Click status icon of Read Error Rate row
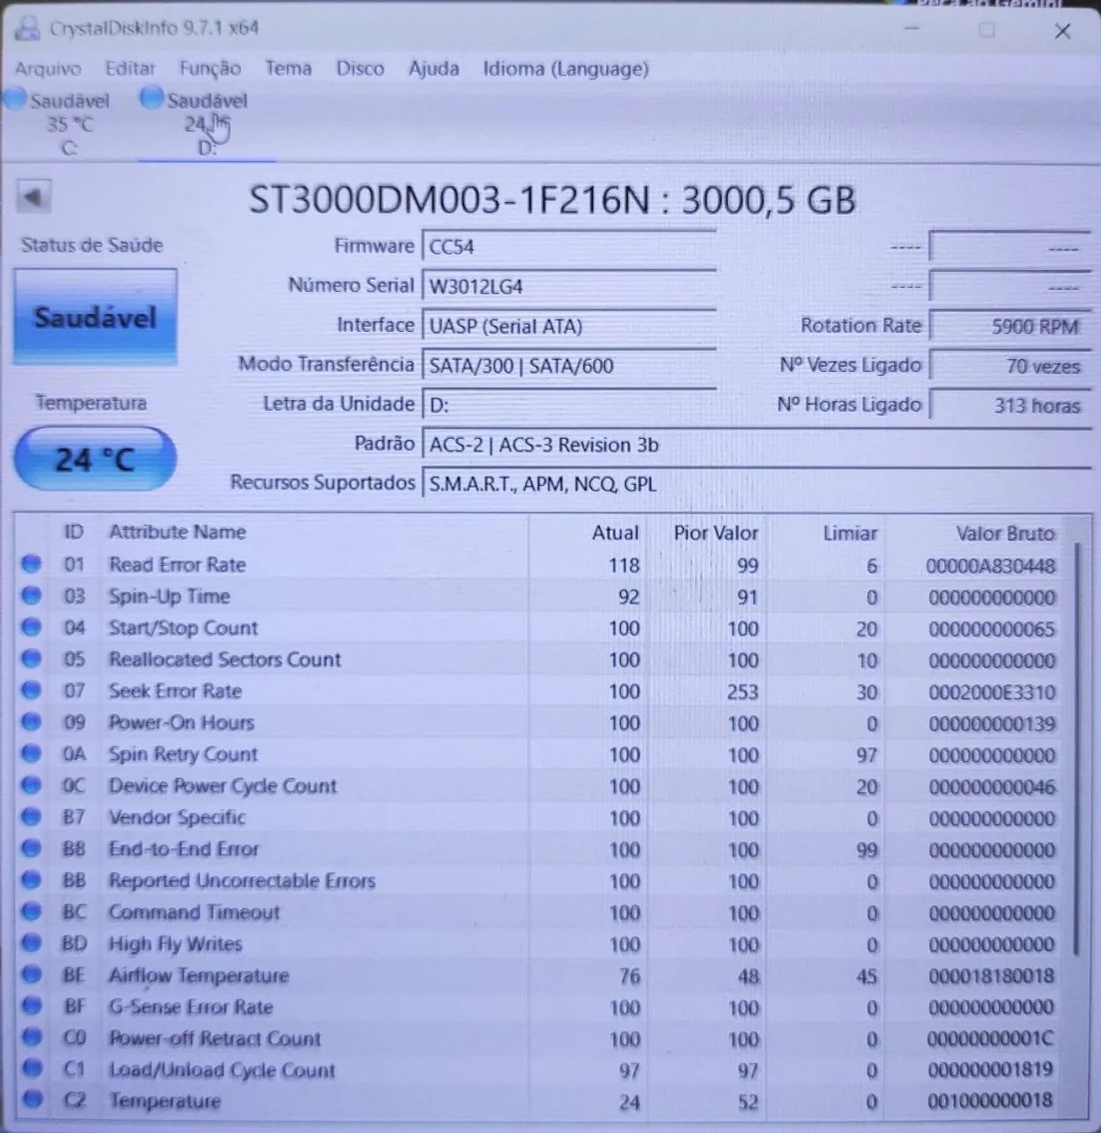The height and width of the screenshot is (1133, 1101). [x=31, y=564]
